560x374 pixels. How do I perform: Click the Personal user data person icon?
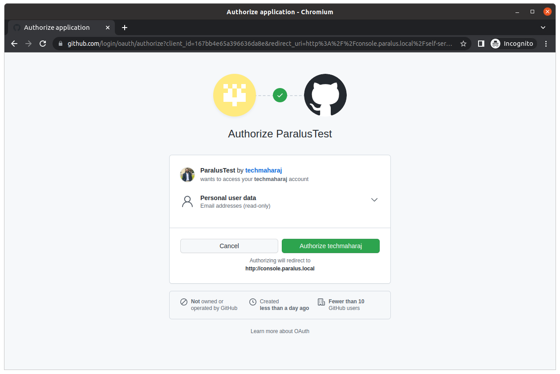tap(187, 201)
